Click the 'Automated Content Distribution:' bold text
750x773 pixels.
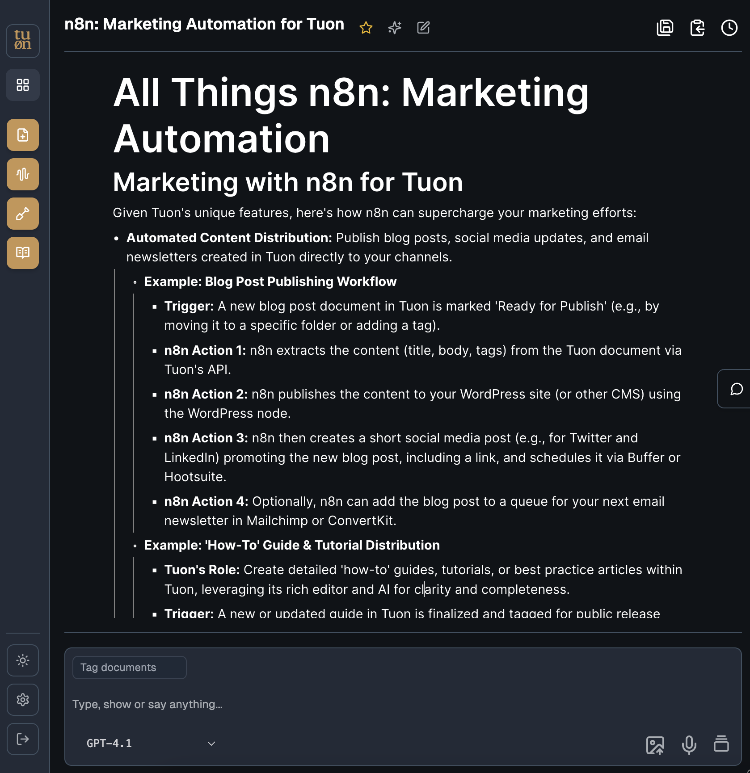coord(229,238)
